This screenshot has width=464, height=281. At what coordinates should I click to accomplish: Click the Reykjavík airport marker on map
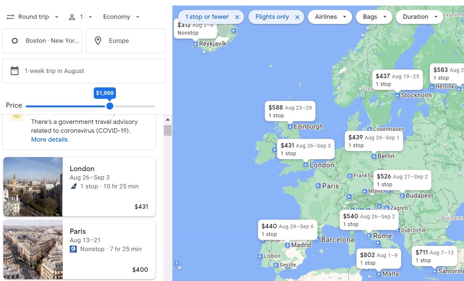(195, 44)
